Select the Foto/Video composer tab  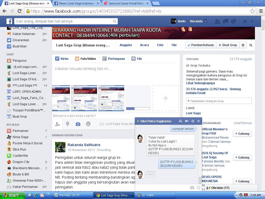pyautogui.click(x=85, y=59)
